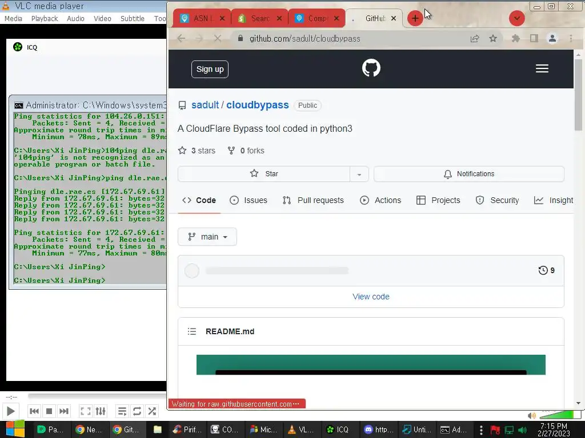Open ICQ taskbar item
Viewport: 585px width, 438px height.
point(338,430)
